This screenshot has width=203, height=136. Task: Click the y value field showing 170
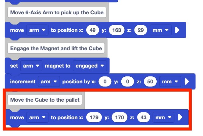119,117
